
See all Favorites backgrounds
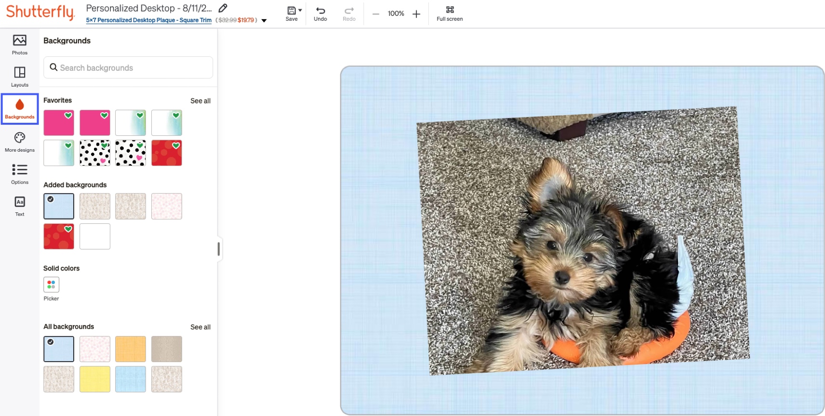[x=200, y=101]
